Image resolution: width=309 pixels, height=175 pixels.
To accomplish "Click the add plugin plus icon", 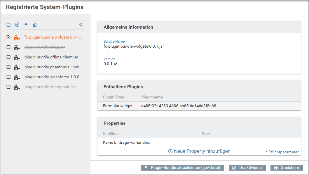I will [17, 25].
